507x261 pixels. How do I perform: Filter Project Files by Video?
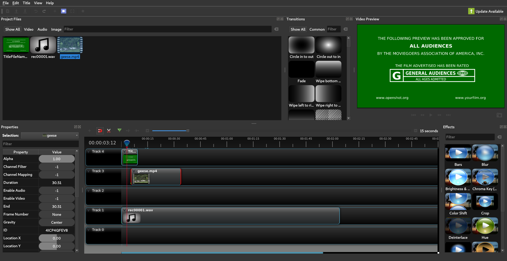[x=29, y=29]
